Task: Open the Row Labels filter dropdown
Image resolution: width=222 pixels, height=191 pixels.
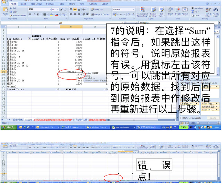Action: (x=29, y=39)
